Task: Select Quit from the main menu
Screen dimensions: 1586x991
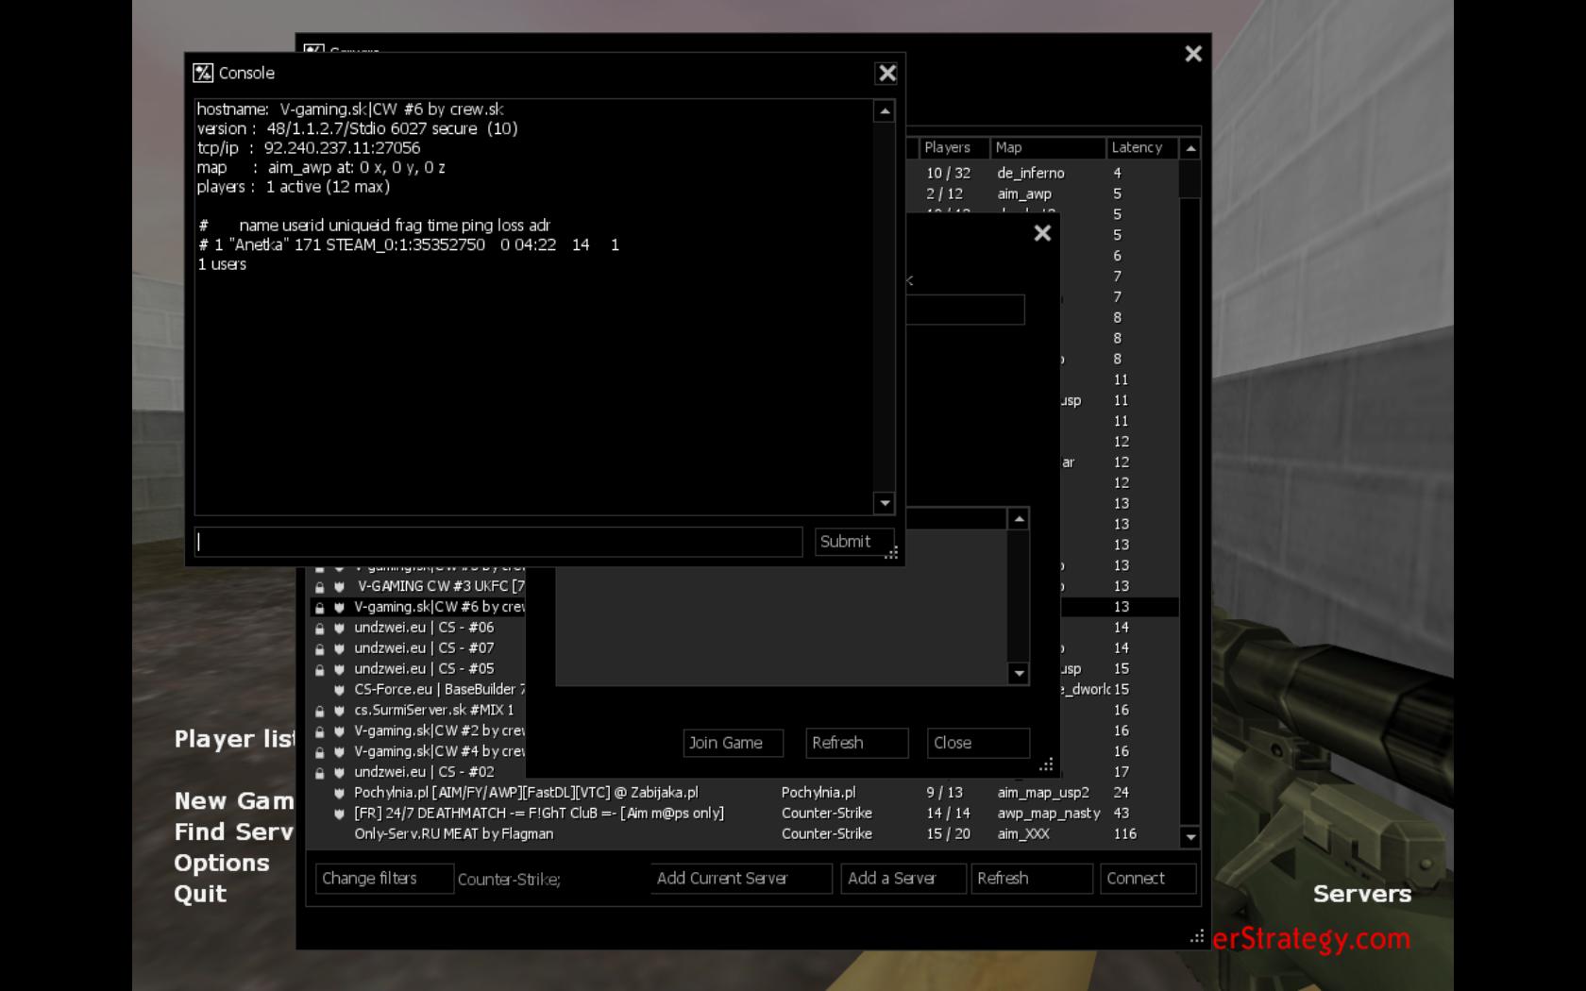Action: pos(200,894)
